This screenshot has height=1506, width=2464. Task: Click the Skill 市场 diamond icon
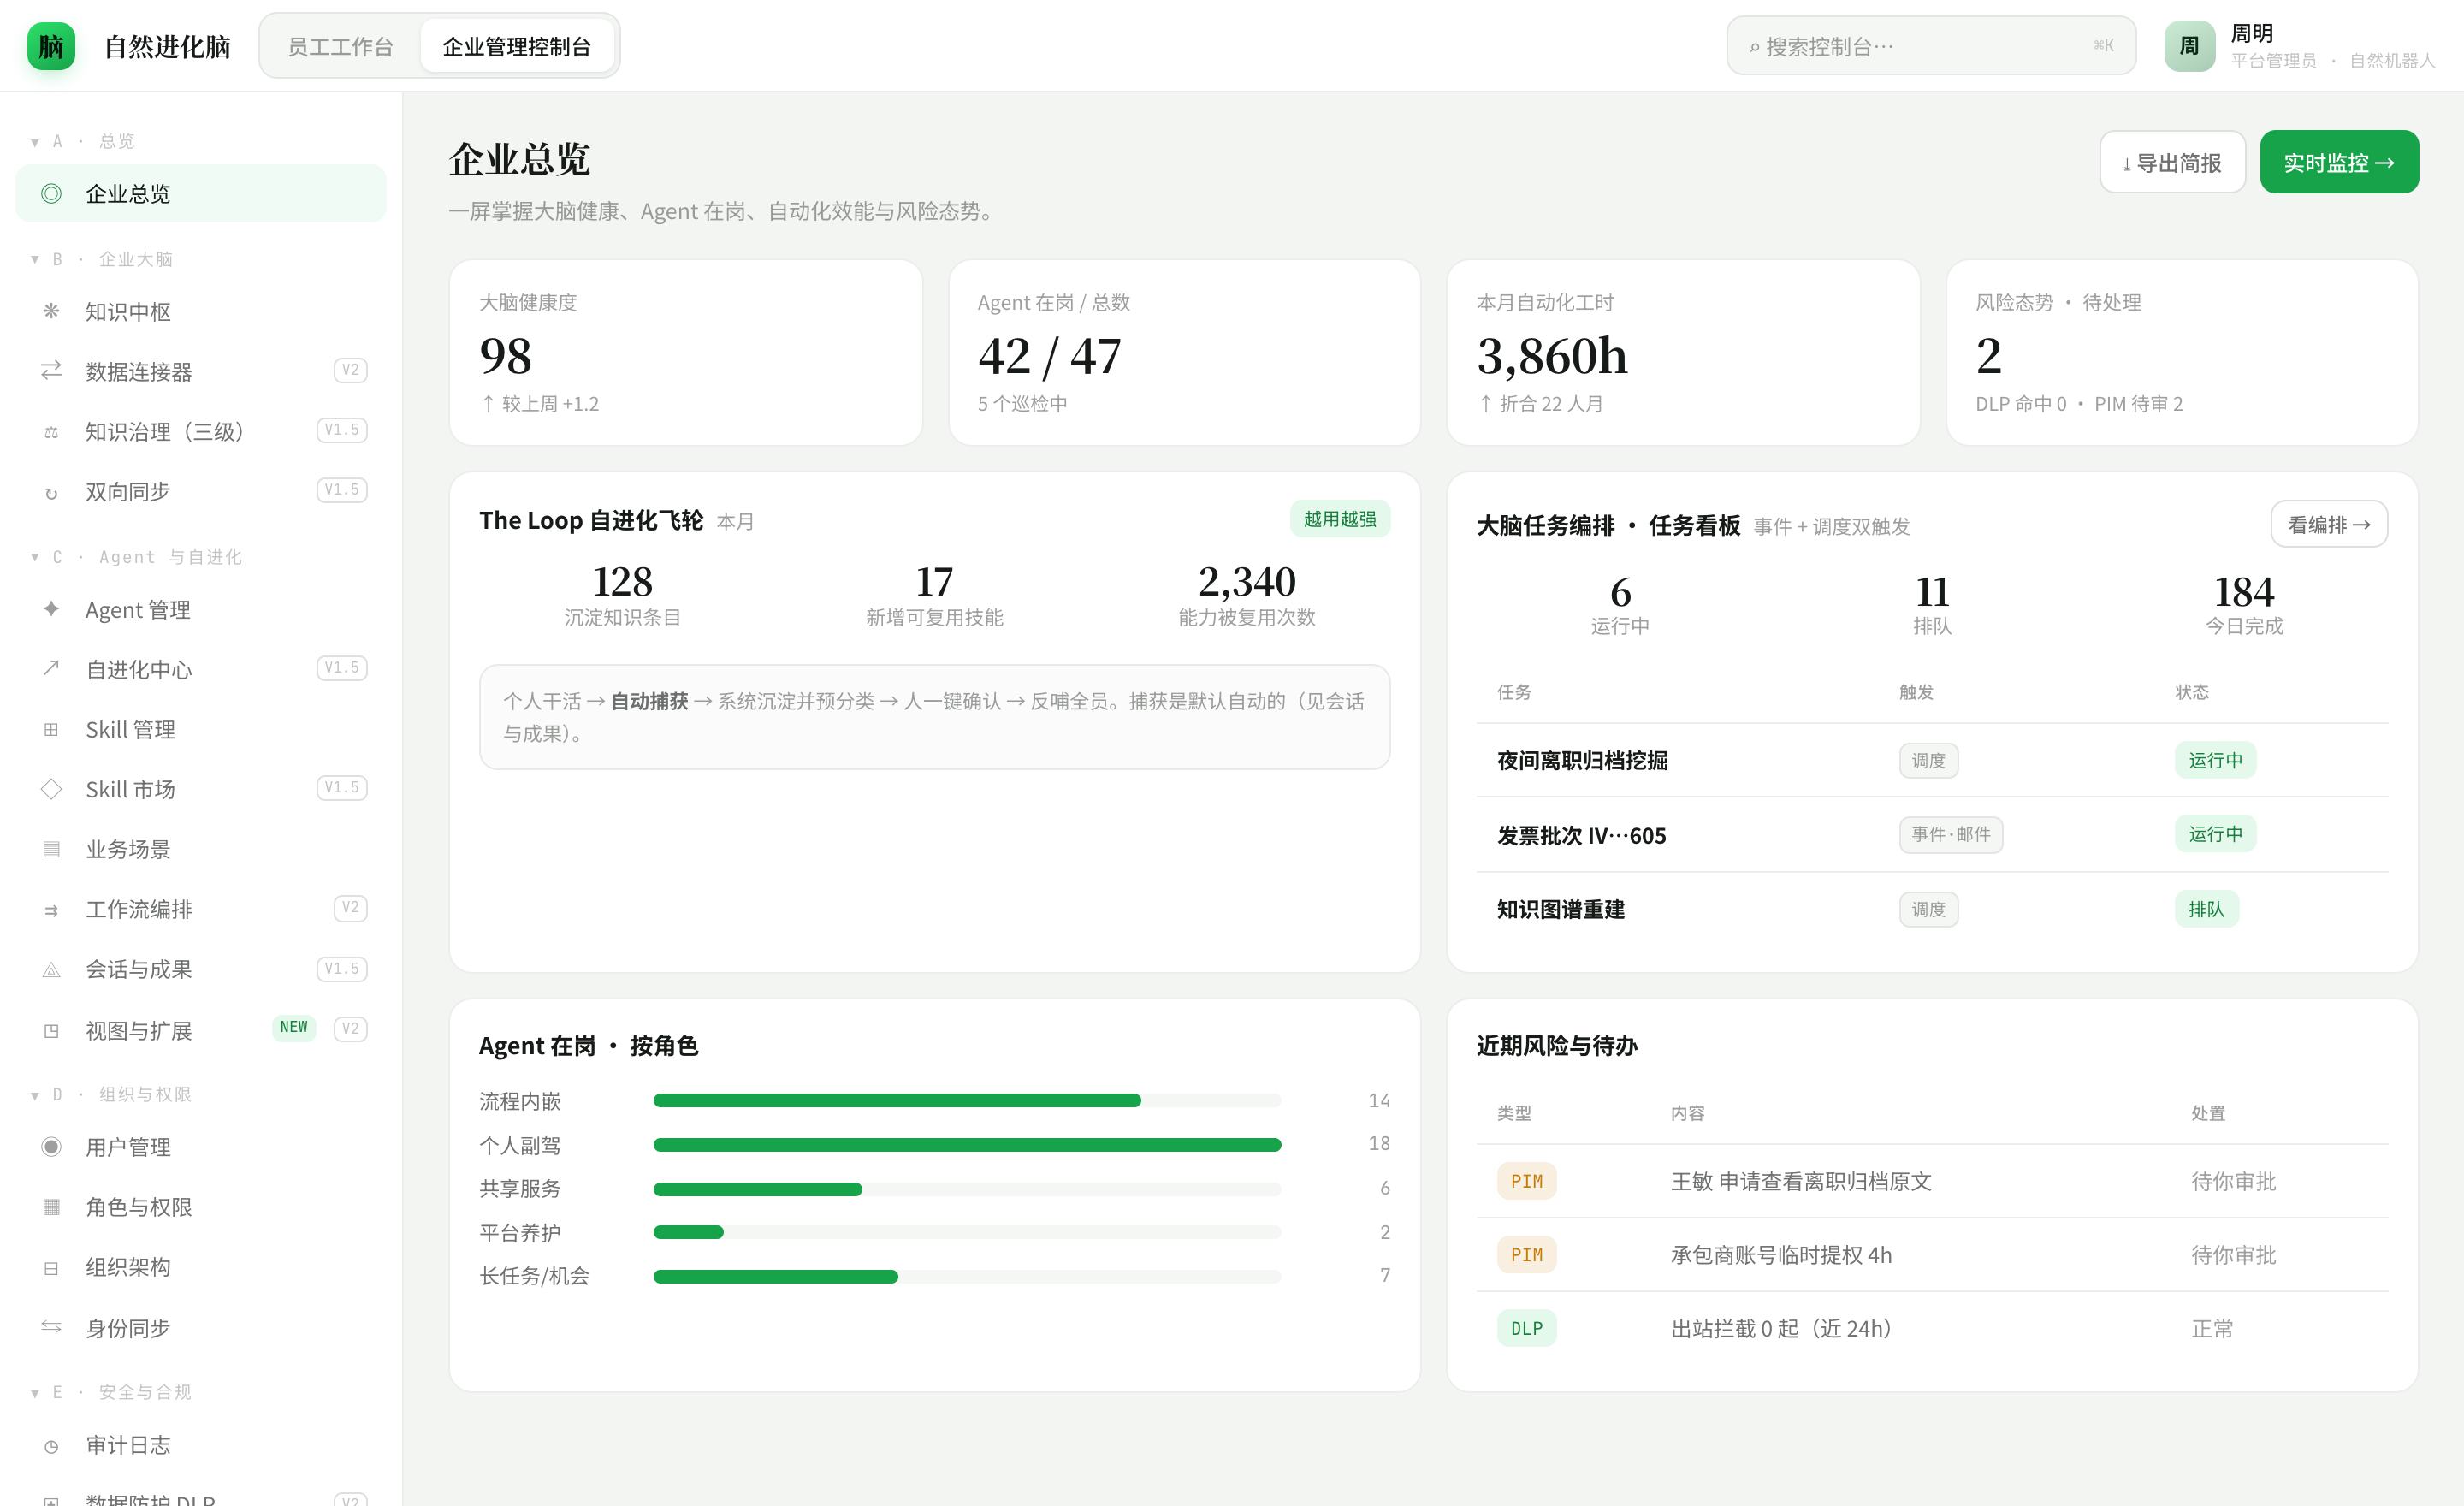(x=51, y=788)
